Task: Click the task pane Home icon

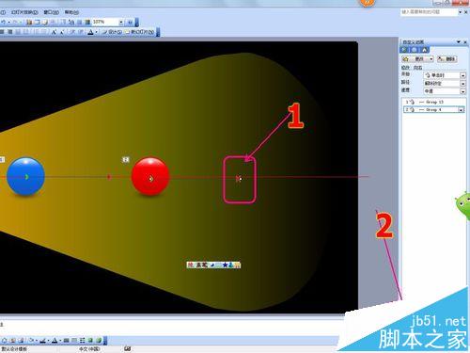Action: point(425,50)
